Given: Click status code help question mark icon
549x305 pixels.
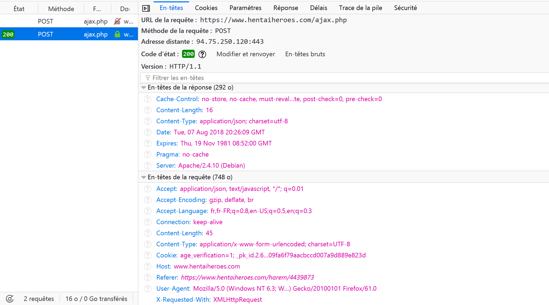Looking at the screenshot, I should pos(202,54).
